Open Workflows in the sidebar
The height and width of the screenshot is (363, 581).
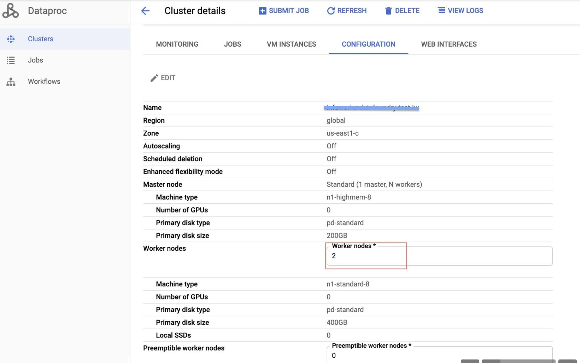point(65,82)
